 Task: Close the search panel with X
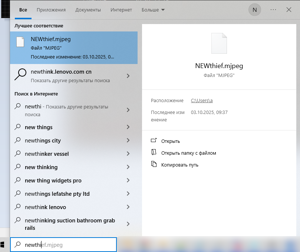coord(289,10)
